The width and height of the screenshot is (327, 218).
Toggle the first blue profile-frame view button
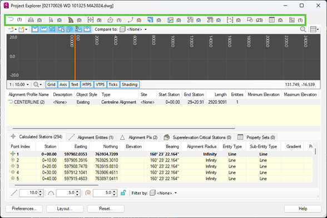(x=35, y=29)
